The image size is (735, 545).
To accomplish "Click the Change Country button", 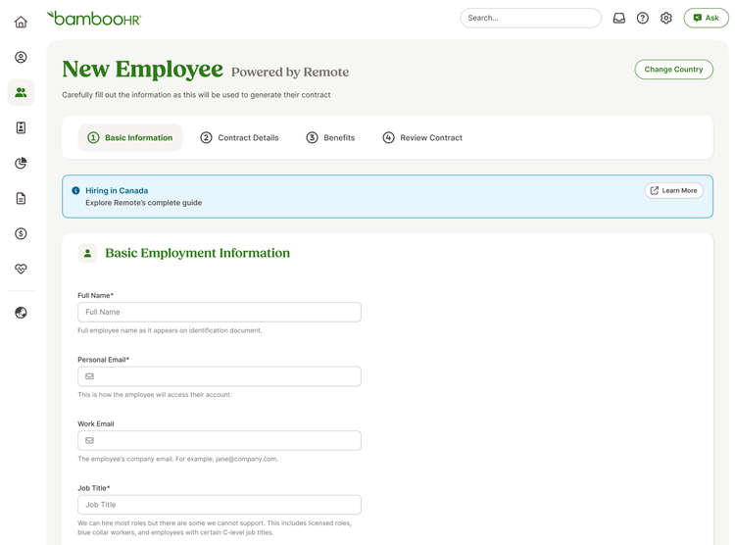I will [x=673, y=70].
